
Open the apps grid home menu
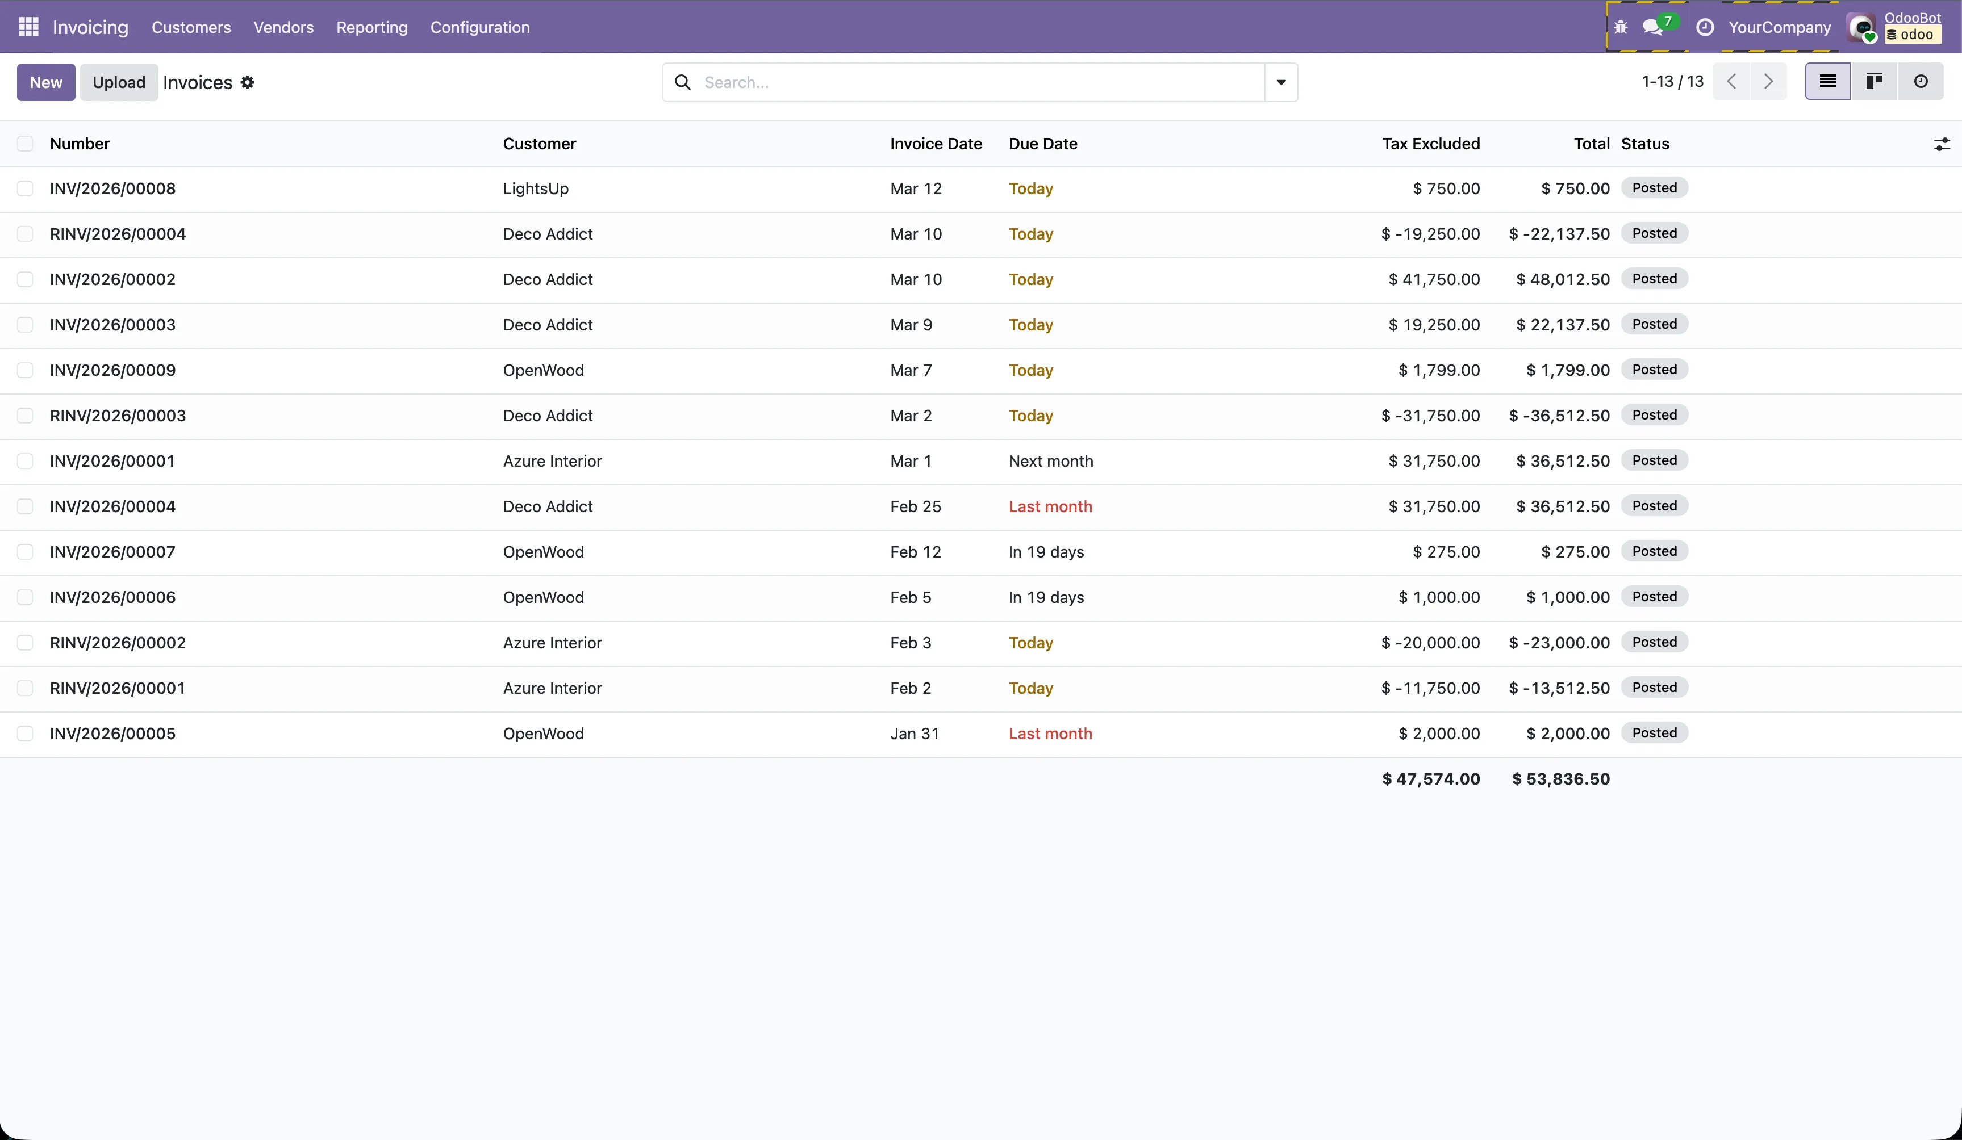(29, 27)
